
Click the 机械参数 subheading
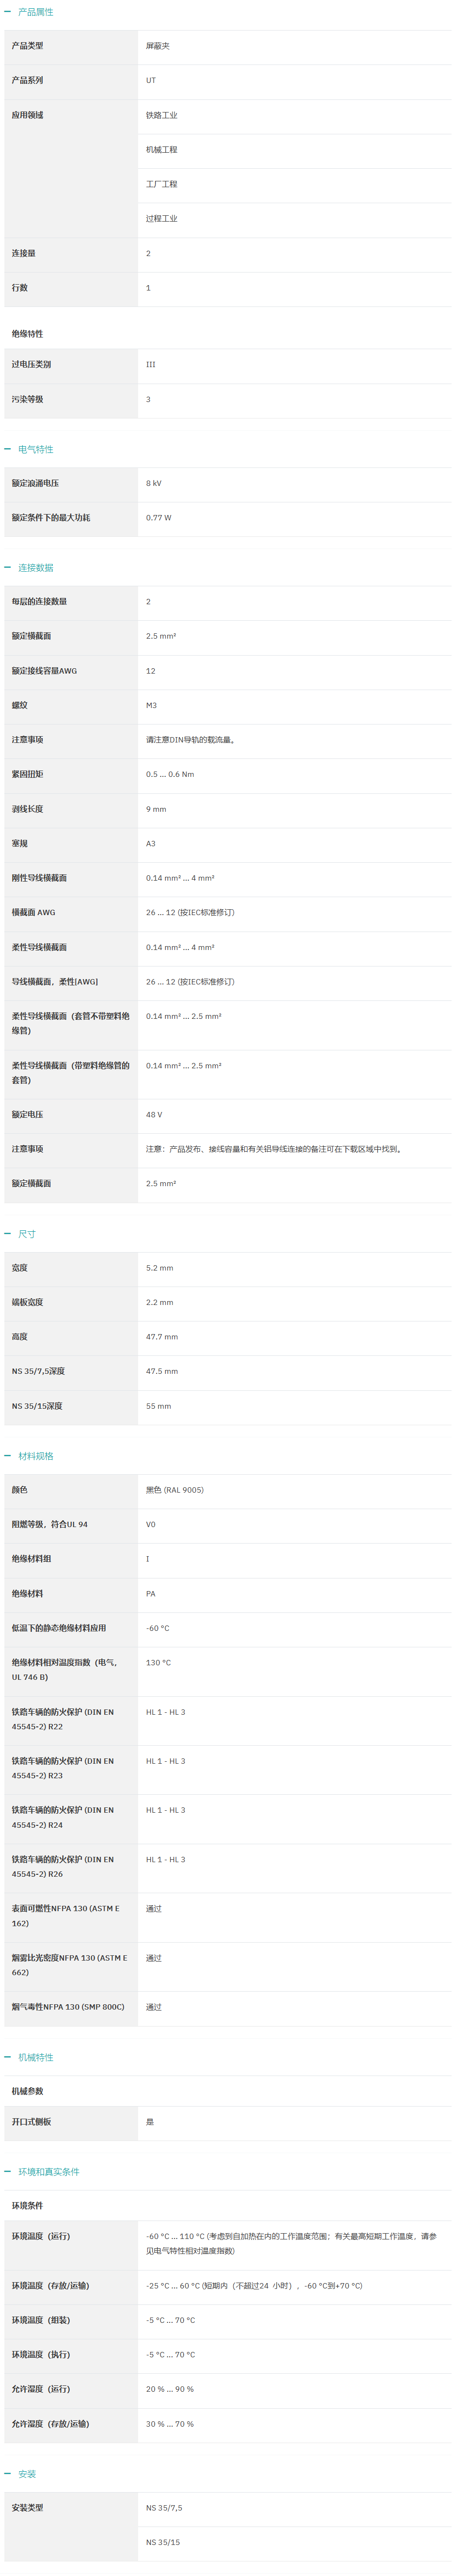[28, 2091]
